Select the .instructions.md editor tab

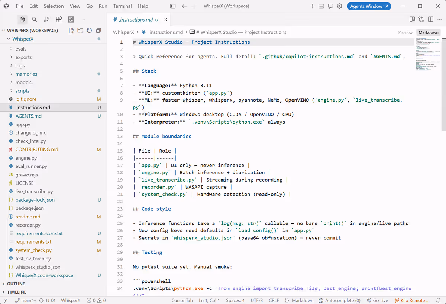click(x=139, y=20)
